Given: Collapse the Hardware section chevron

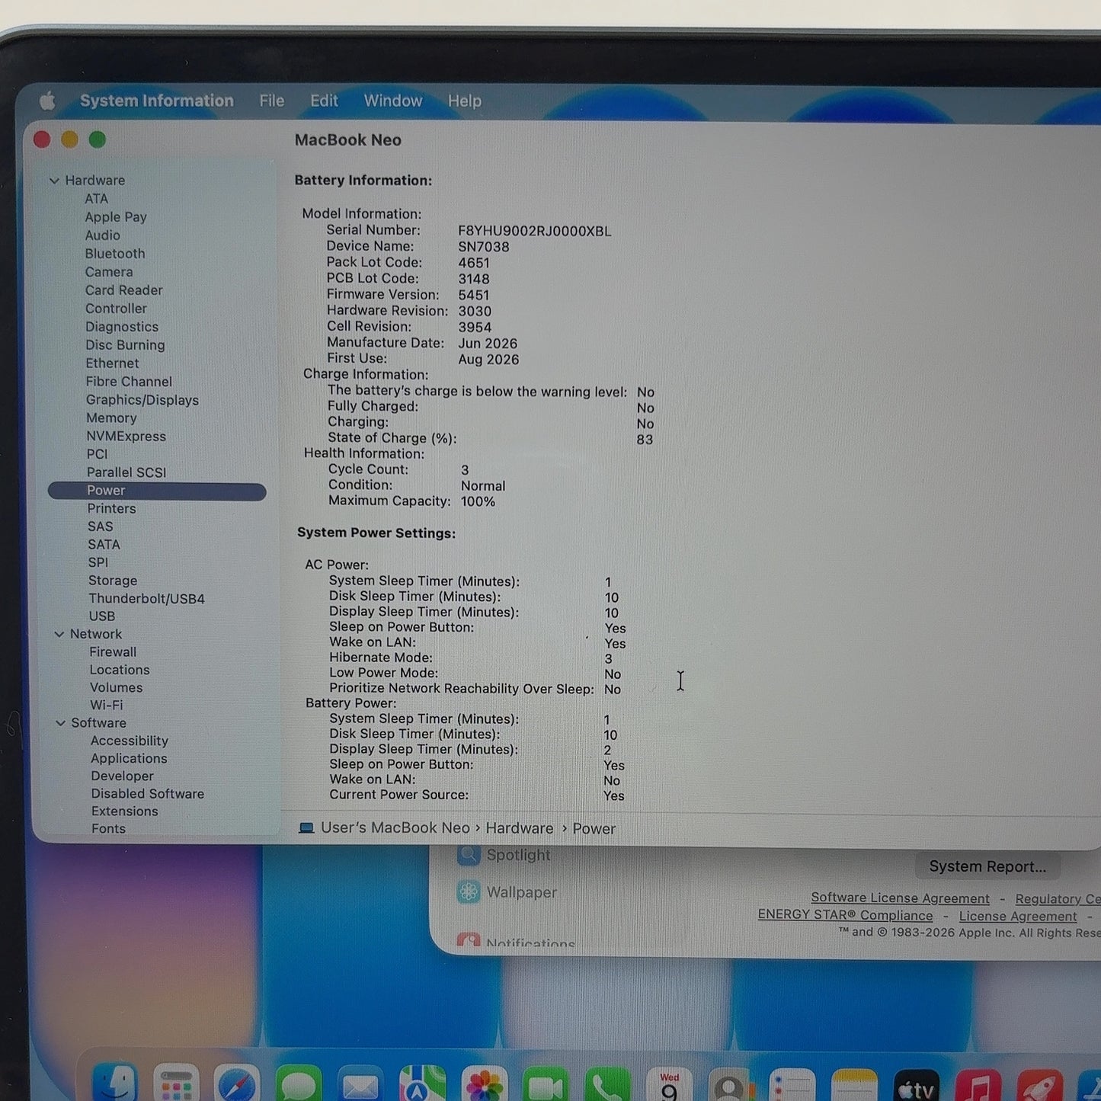Looking at the screenshot, I should (x=54, y=181).
